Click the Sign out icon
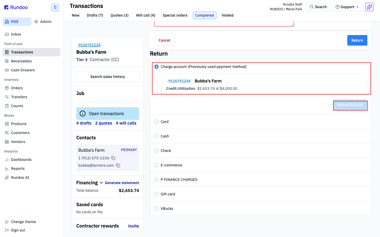Screen dimensions: 380x237 pyautogui.click(x=7, y=230)
